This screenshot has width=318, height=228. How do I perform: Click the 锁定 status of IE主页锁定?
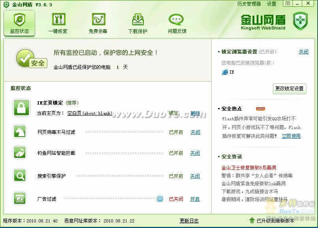click(173, 113)
